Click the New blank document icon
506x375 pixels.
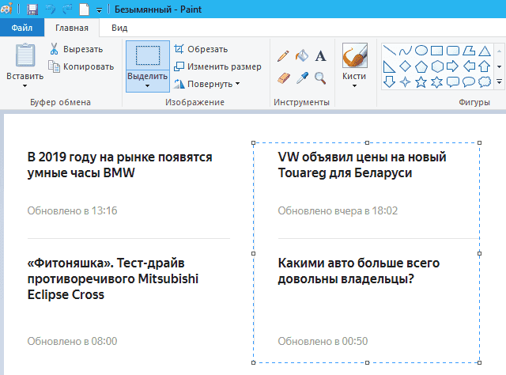tap(85, 9)
